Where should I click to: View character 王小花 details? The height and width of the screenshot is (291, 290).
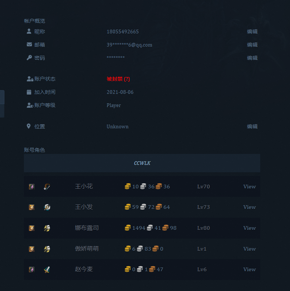249,187
